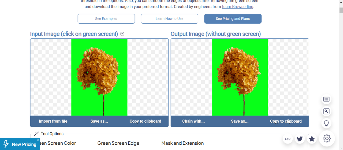The width and height of the screenshot is (343, 150).
Task: Copy the output image to clipboard
Action: pos(286,121)
